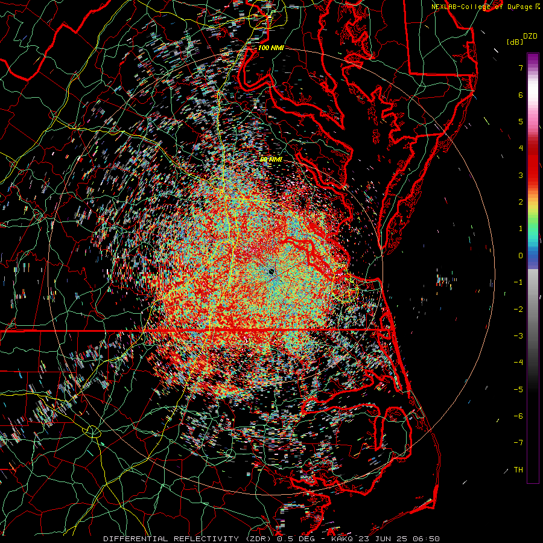Click the KAKQ 23 JUN 25 06:50 timestamp
This screenshot has height=543, width=543.
point(386,539)
